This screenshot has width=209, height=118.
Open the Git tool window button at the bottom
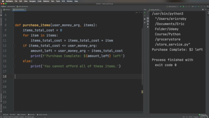coord(6,115)
